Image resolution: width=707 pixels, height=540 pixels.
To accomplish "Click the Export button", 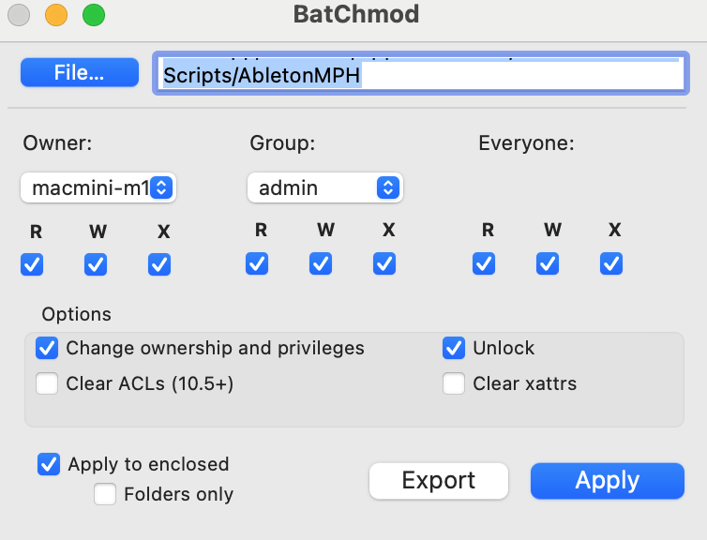I will pos(439,481).
